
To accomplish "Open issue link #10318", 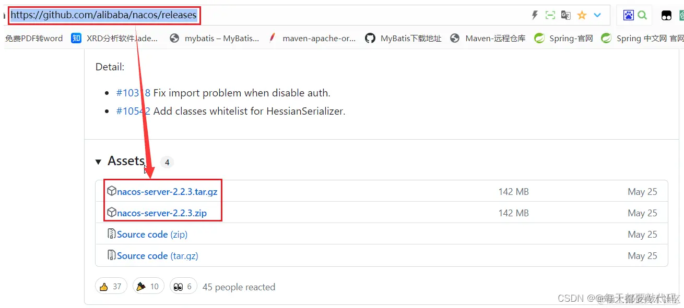I will pos(133,93).
